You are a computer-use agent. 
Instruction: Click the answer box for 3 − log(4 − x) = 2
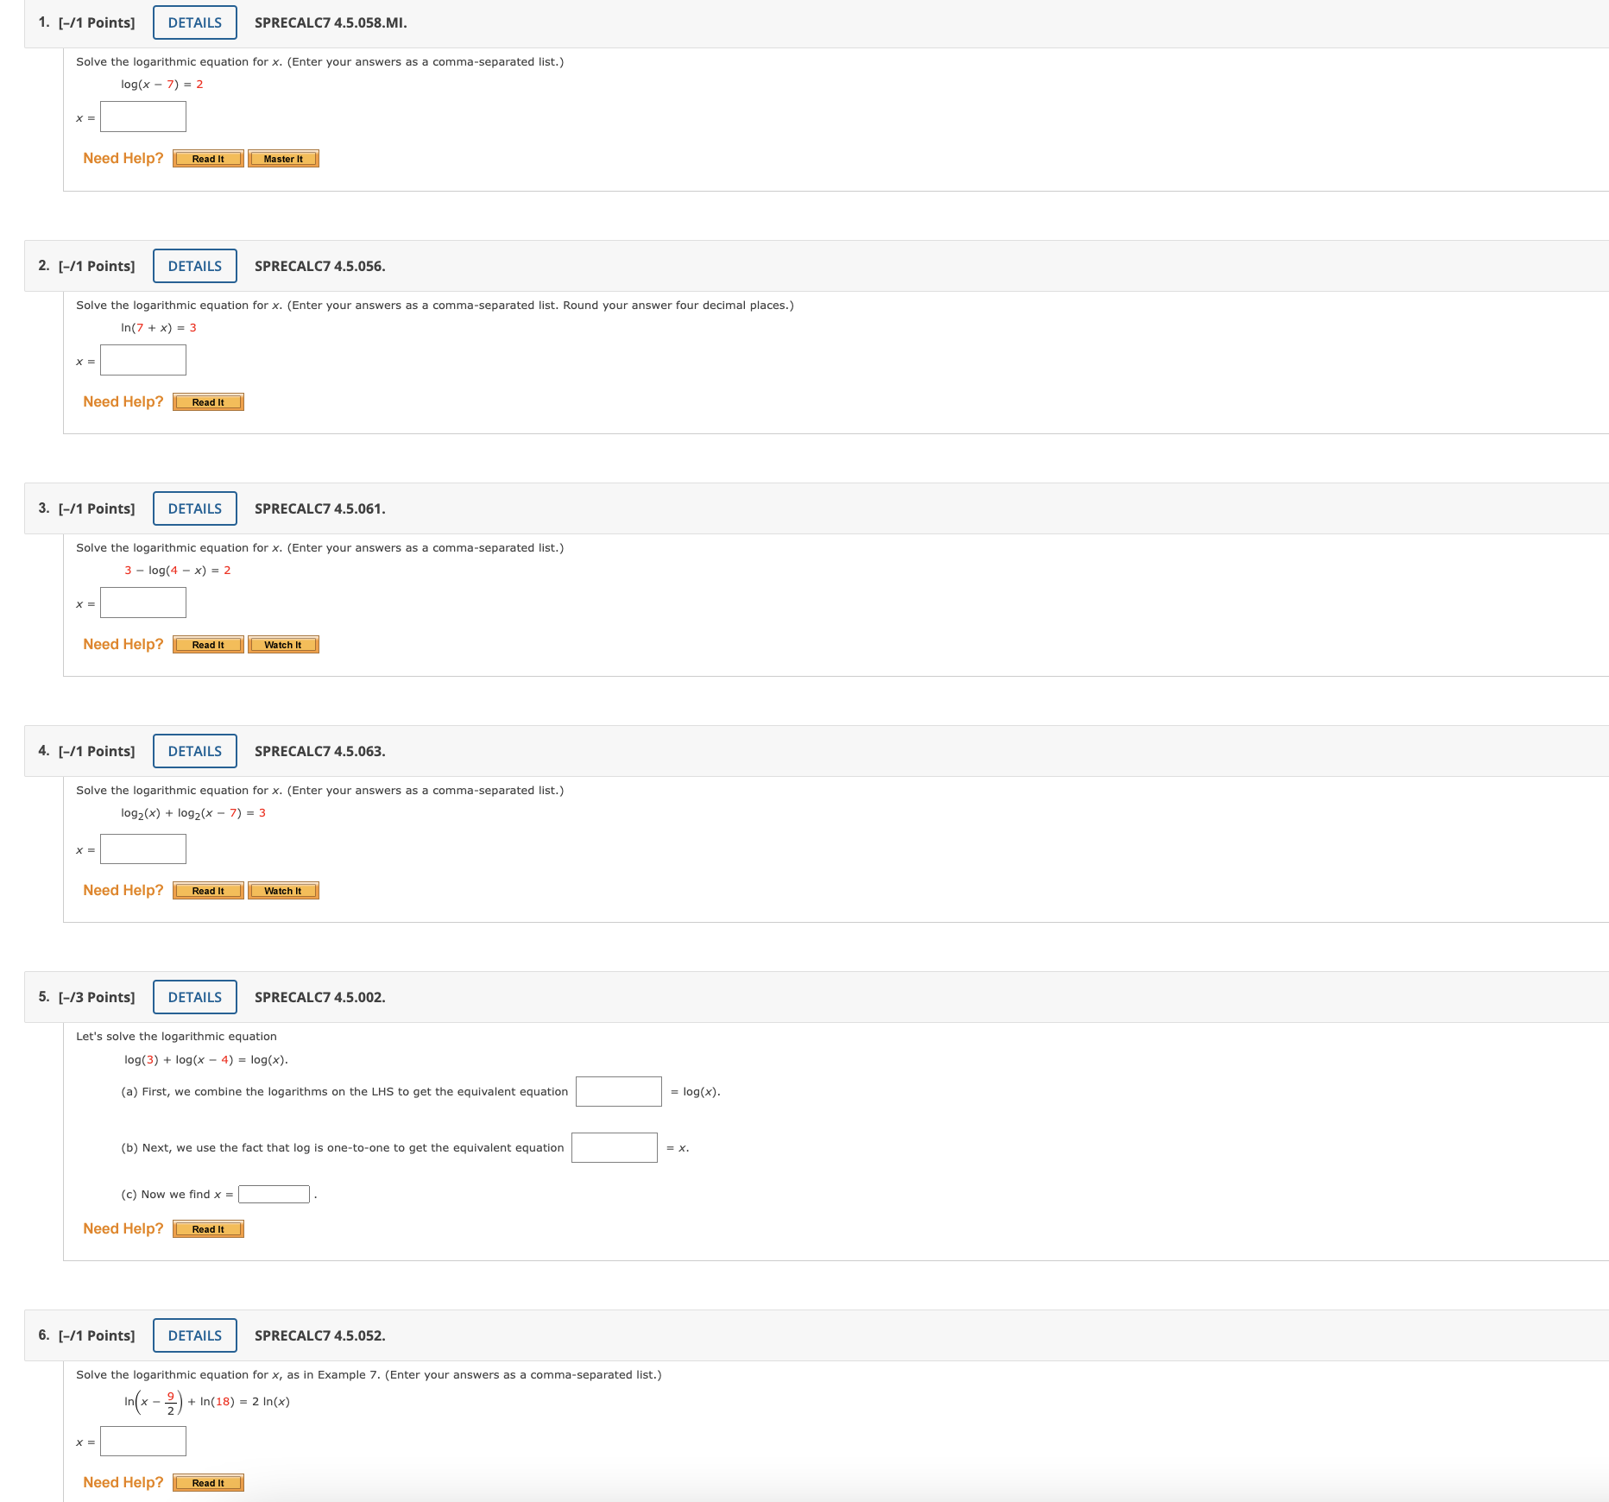point(143,603)
